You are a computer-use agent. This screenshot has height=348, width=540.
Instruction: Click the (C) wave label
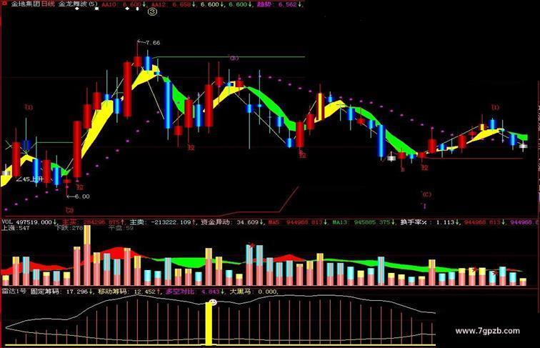tap(426, 194)
